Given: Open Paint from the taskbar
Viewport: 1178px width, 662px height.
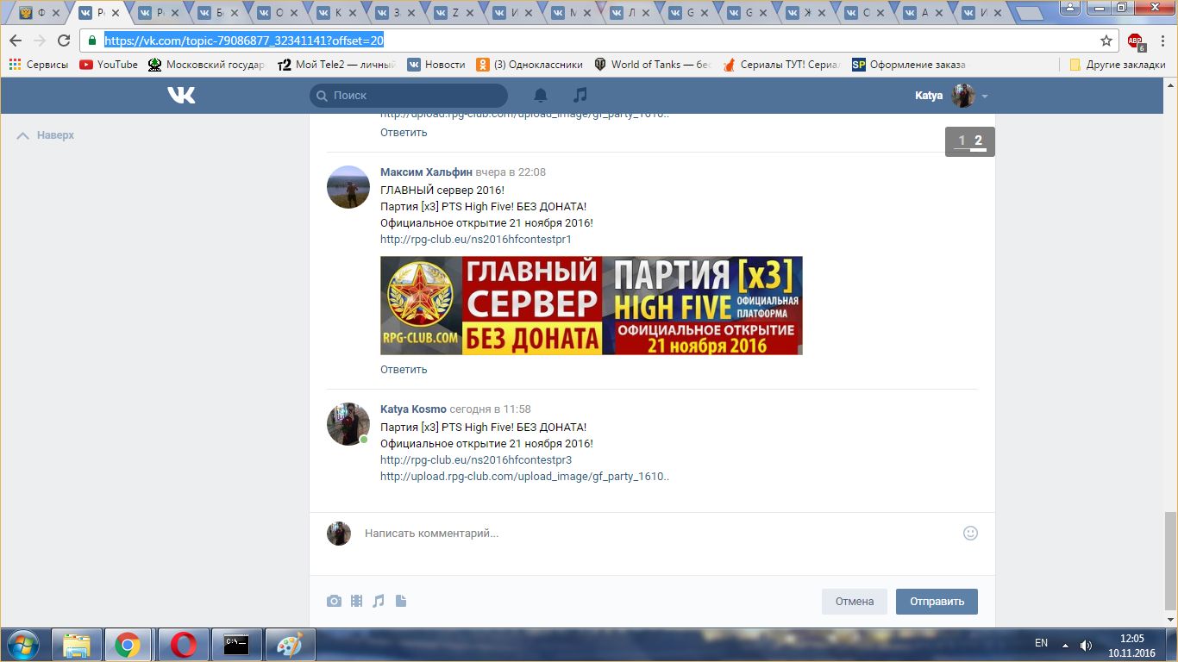Looking at the screenshot, I should pyautogui.click(x=290, y=645).
